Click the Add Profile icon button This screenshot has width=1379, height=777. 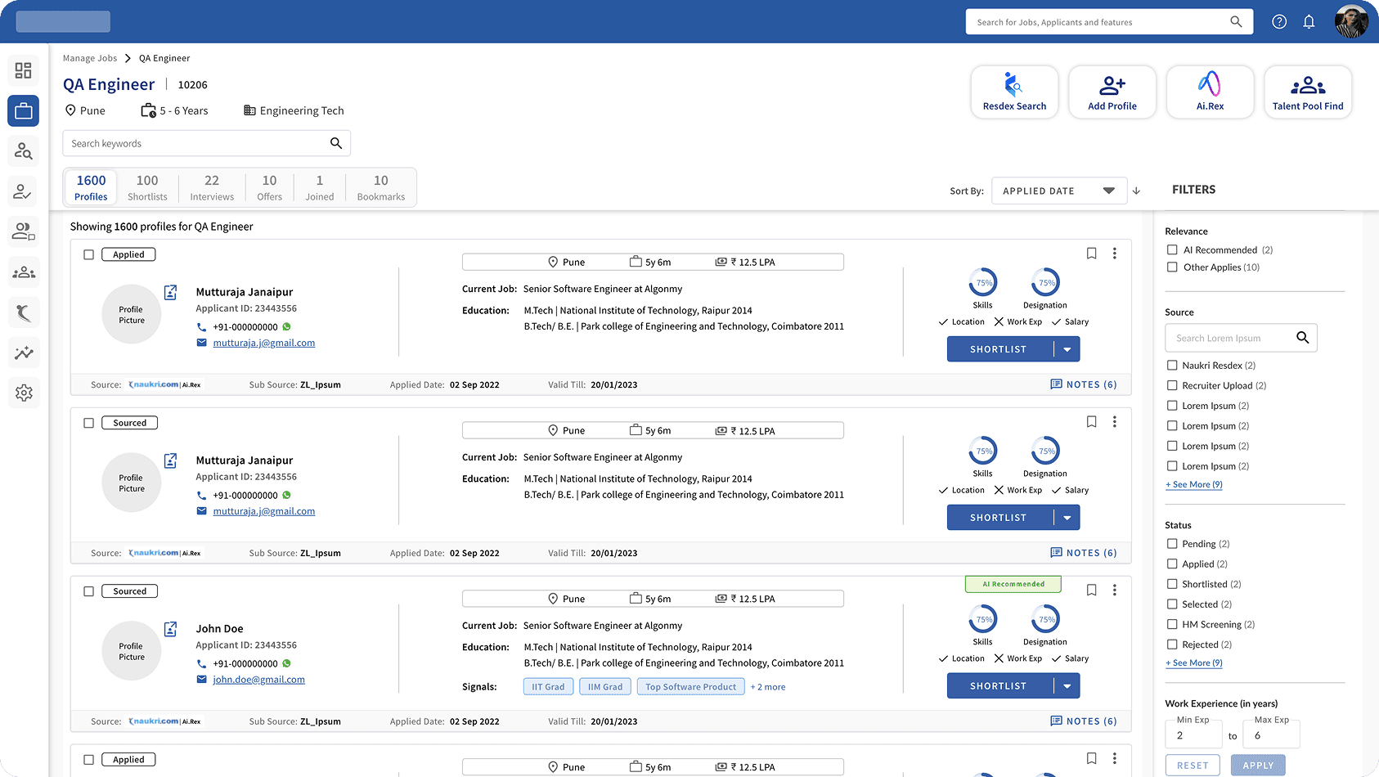tap(1112, 92)
